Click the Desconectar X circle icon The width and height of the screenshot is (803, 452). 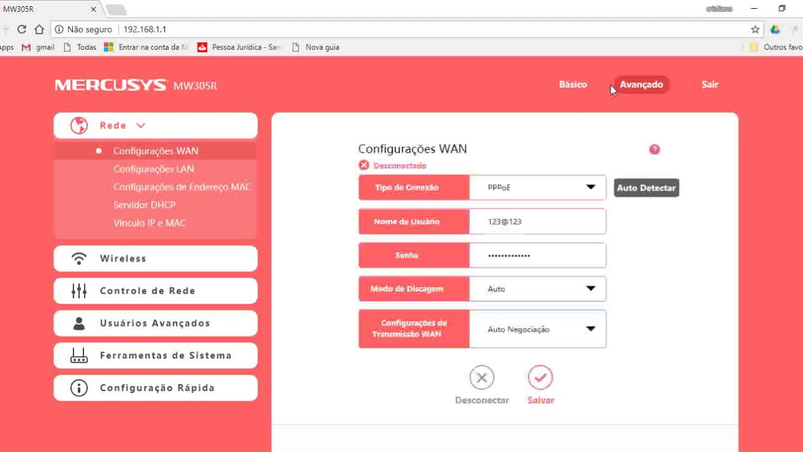pyautogui.click(x=482, y=378)
